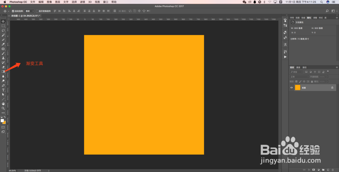Open the Edit Toolbar three-dots menu

coord(3,113)
